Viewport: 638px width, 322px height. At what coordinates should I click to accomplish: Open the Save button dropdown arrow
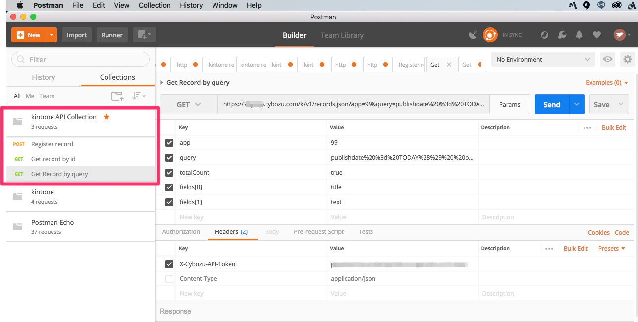pos(621,104)
